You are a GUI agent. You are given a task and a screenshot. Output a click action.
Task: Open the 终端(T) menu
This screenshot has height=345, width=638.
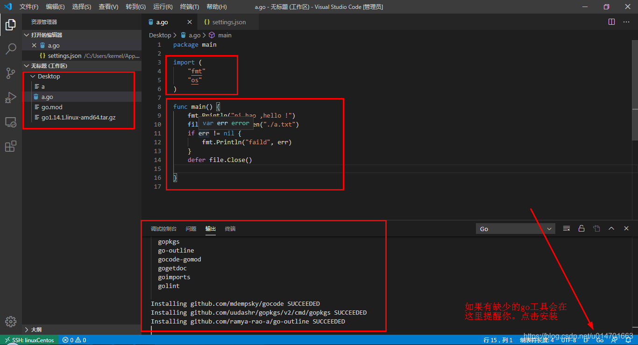click(189, 7)
